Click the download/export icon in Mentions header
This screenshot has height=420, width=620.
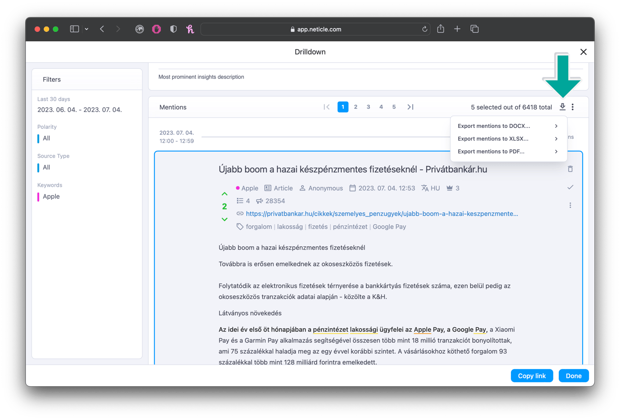click(x=562, y=107)
